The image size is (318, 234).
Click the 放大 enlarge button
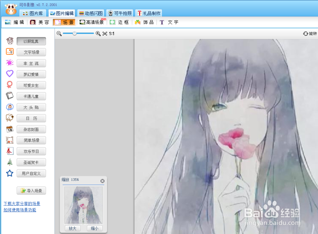[73, 228]
